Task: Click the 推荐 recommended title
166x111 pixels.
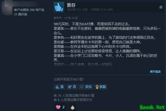Action: (x=71, y=5)
